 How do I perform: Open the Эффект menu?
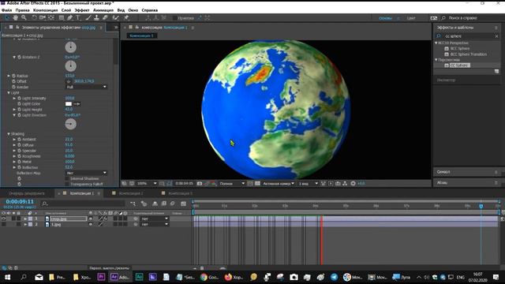(82, 10)
